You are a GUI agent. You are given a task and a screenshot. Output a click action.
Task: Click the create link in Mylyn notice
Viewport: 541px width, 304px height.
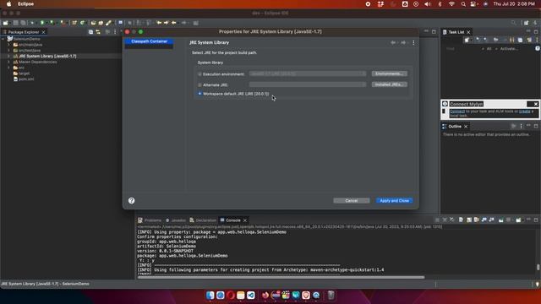coord(524,111)
